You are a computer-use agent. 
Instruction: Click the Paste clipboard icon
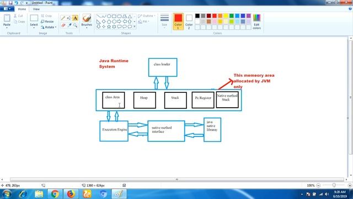[7, 18]
